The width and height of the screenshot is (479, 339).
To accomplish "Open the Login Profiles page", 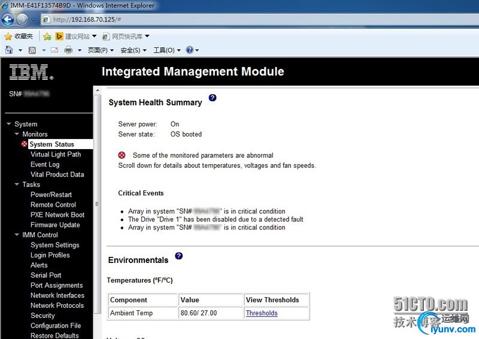I will 50,255.
